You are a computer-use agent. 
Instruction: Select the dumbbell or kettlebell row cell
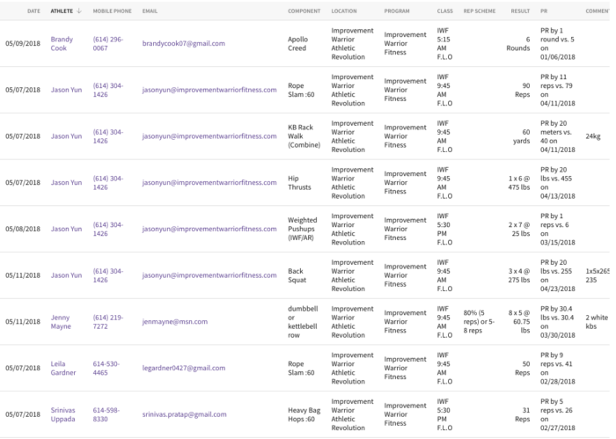(303, 322)
